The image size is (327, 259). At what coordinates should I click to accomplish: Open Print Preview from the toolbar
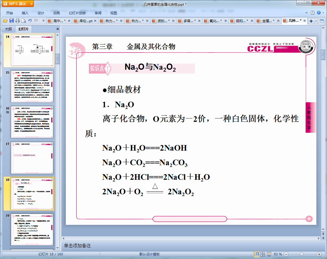pos(24,21)
